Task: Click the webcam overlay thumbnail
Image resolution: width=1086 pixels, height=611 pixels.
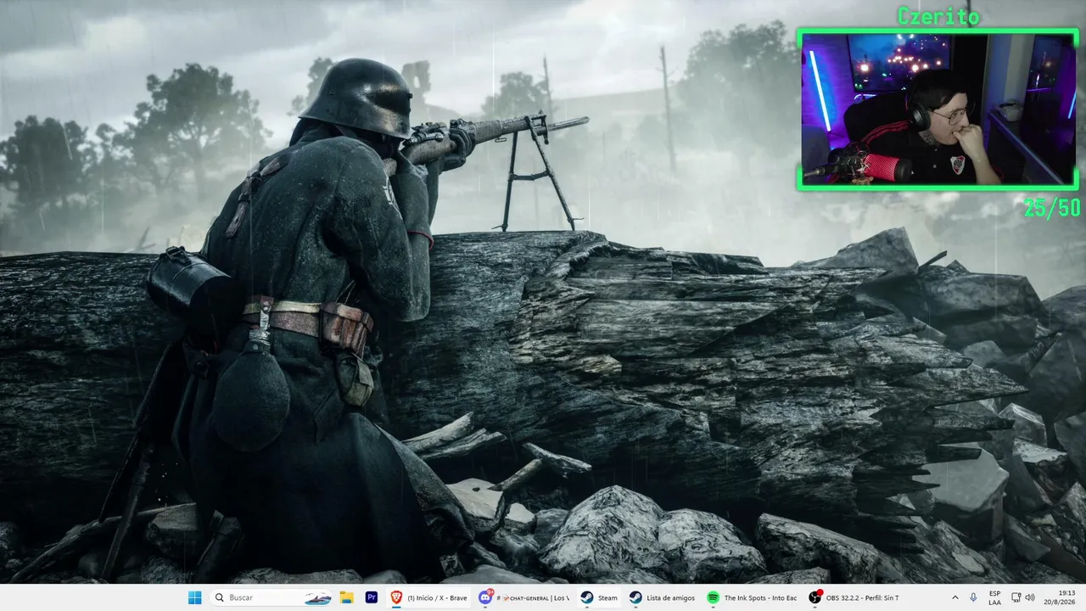Action: tap(938, 109)
